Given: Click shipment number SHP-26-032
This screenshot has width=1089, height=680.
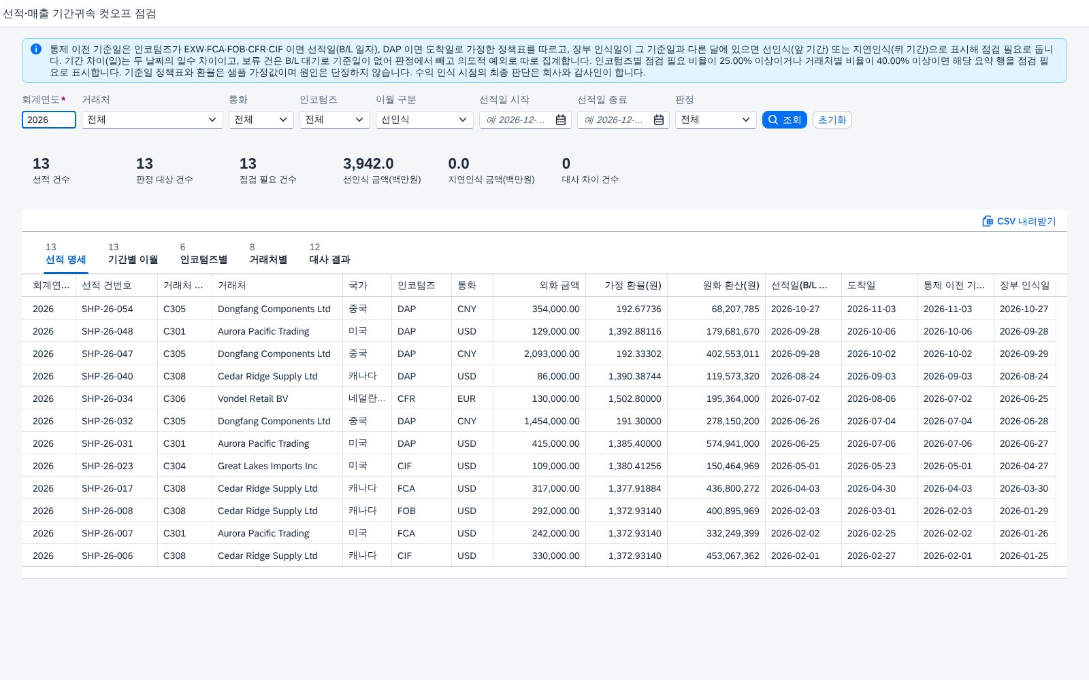Looking at the screenshot, I should [x=108, y=421].
